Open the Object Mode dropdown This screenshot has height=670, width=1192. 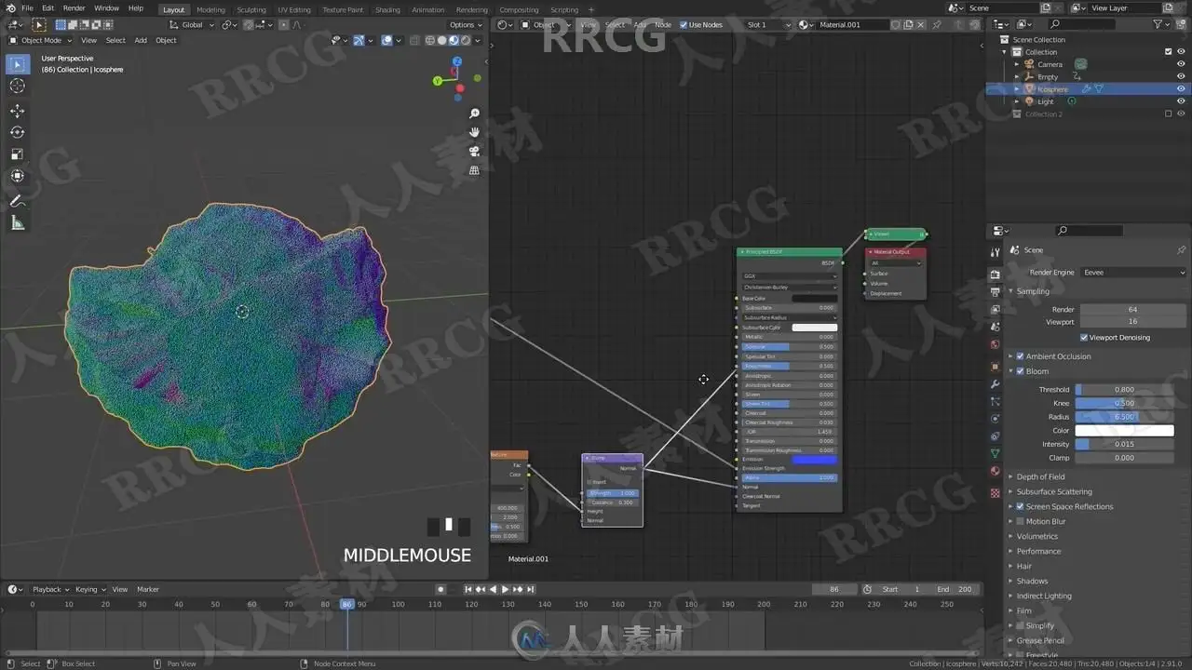pos(39,40)
